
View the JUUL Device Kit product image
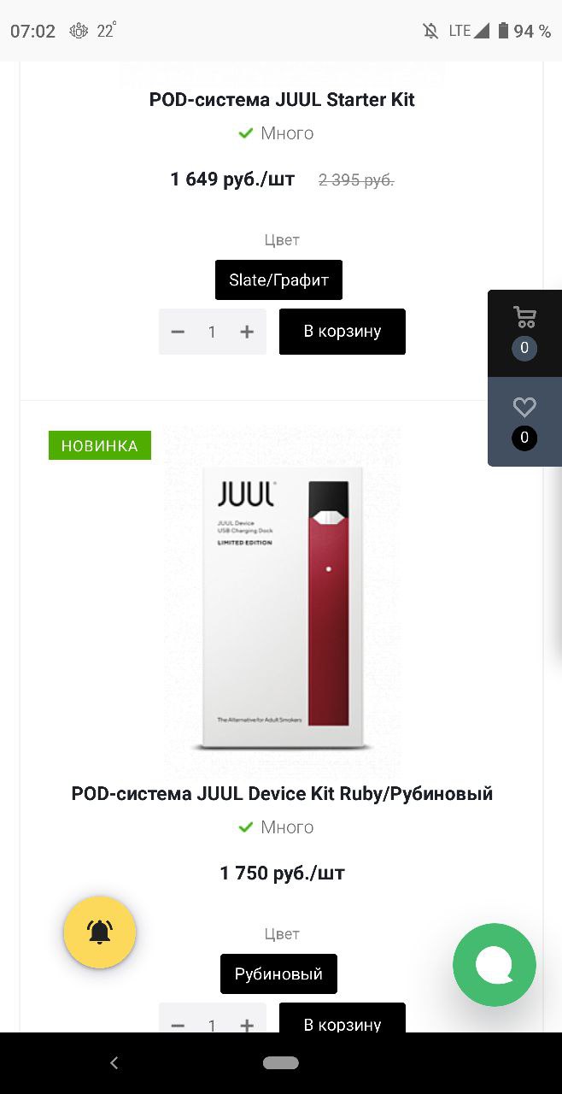tap(282, 603)
